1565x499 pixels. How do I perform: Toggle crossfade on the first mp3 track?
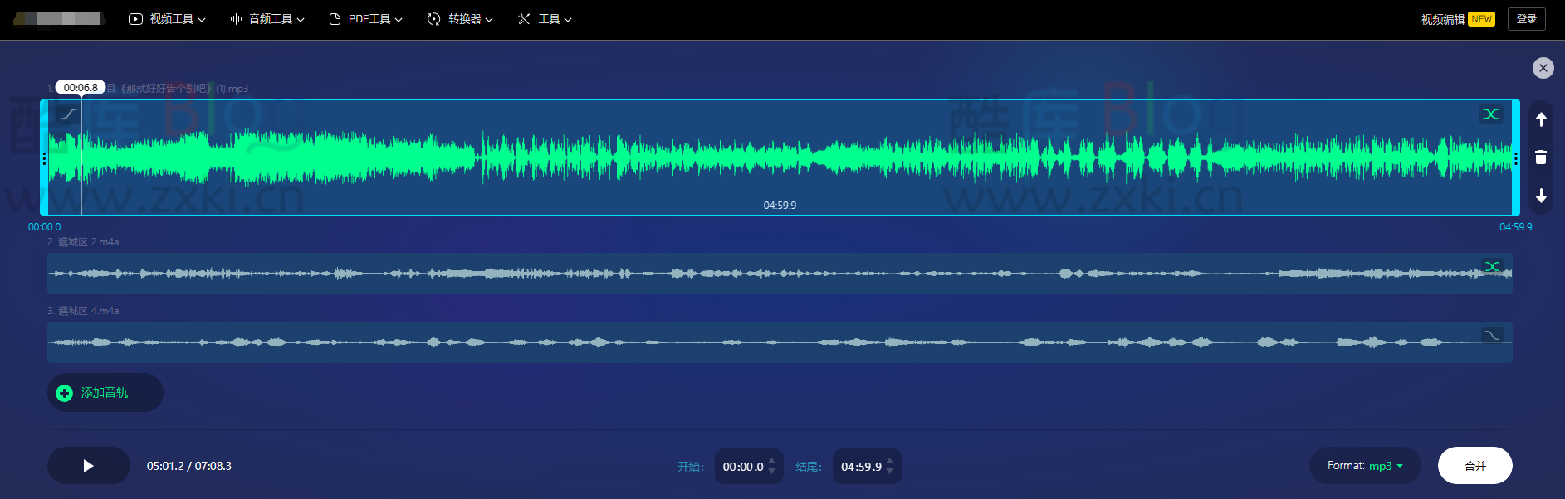(1491, 114)
